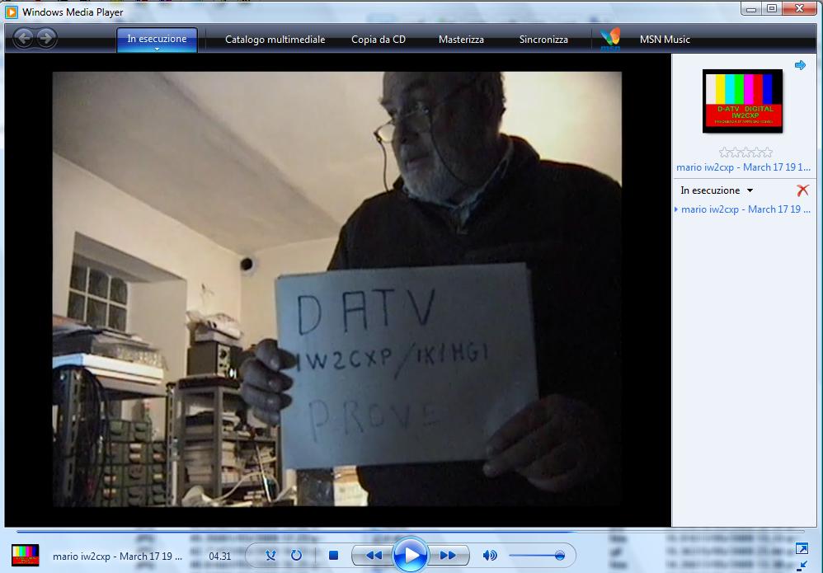Open the Masterizza tab
This screenshot has width=823, height=573.
[x=461, y=40]
